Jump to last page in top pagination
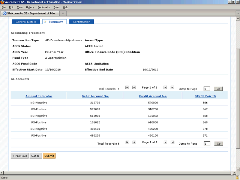This screenshot has height=180, width=240. 172,87
